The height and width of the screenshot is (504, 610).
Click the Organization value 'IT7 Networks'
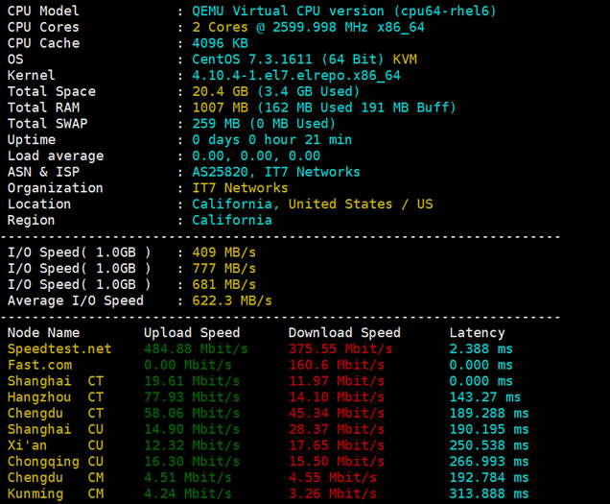pyautogui.click(x=240, y=188)
